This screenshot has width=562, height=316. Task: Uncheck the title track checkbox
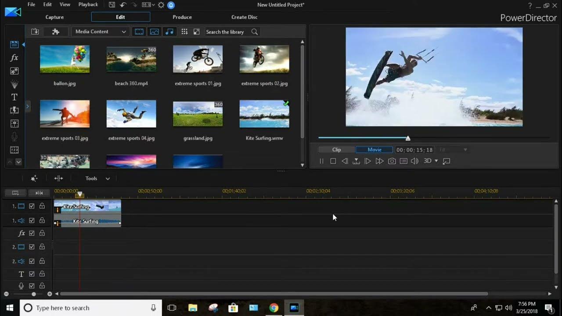tap(32, 274)
